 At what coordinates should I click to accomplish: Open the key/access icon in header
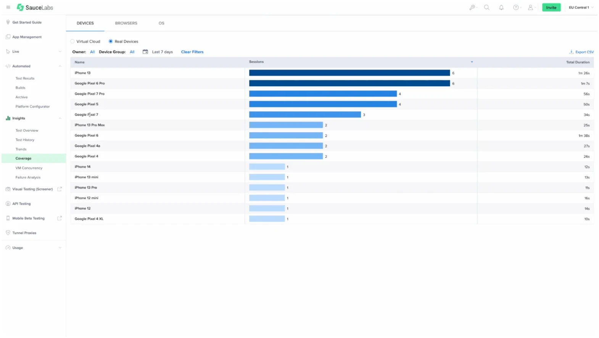coord(472,7)
